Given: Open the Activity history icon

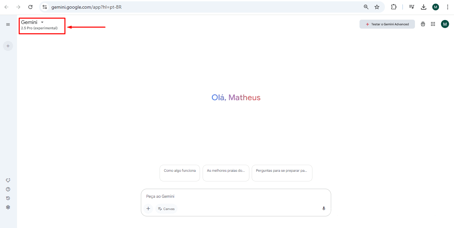Looking at the screenshot, I should (8, 198).
